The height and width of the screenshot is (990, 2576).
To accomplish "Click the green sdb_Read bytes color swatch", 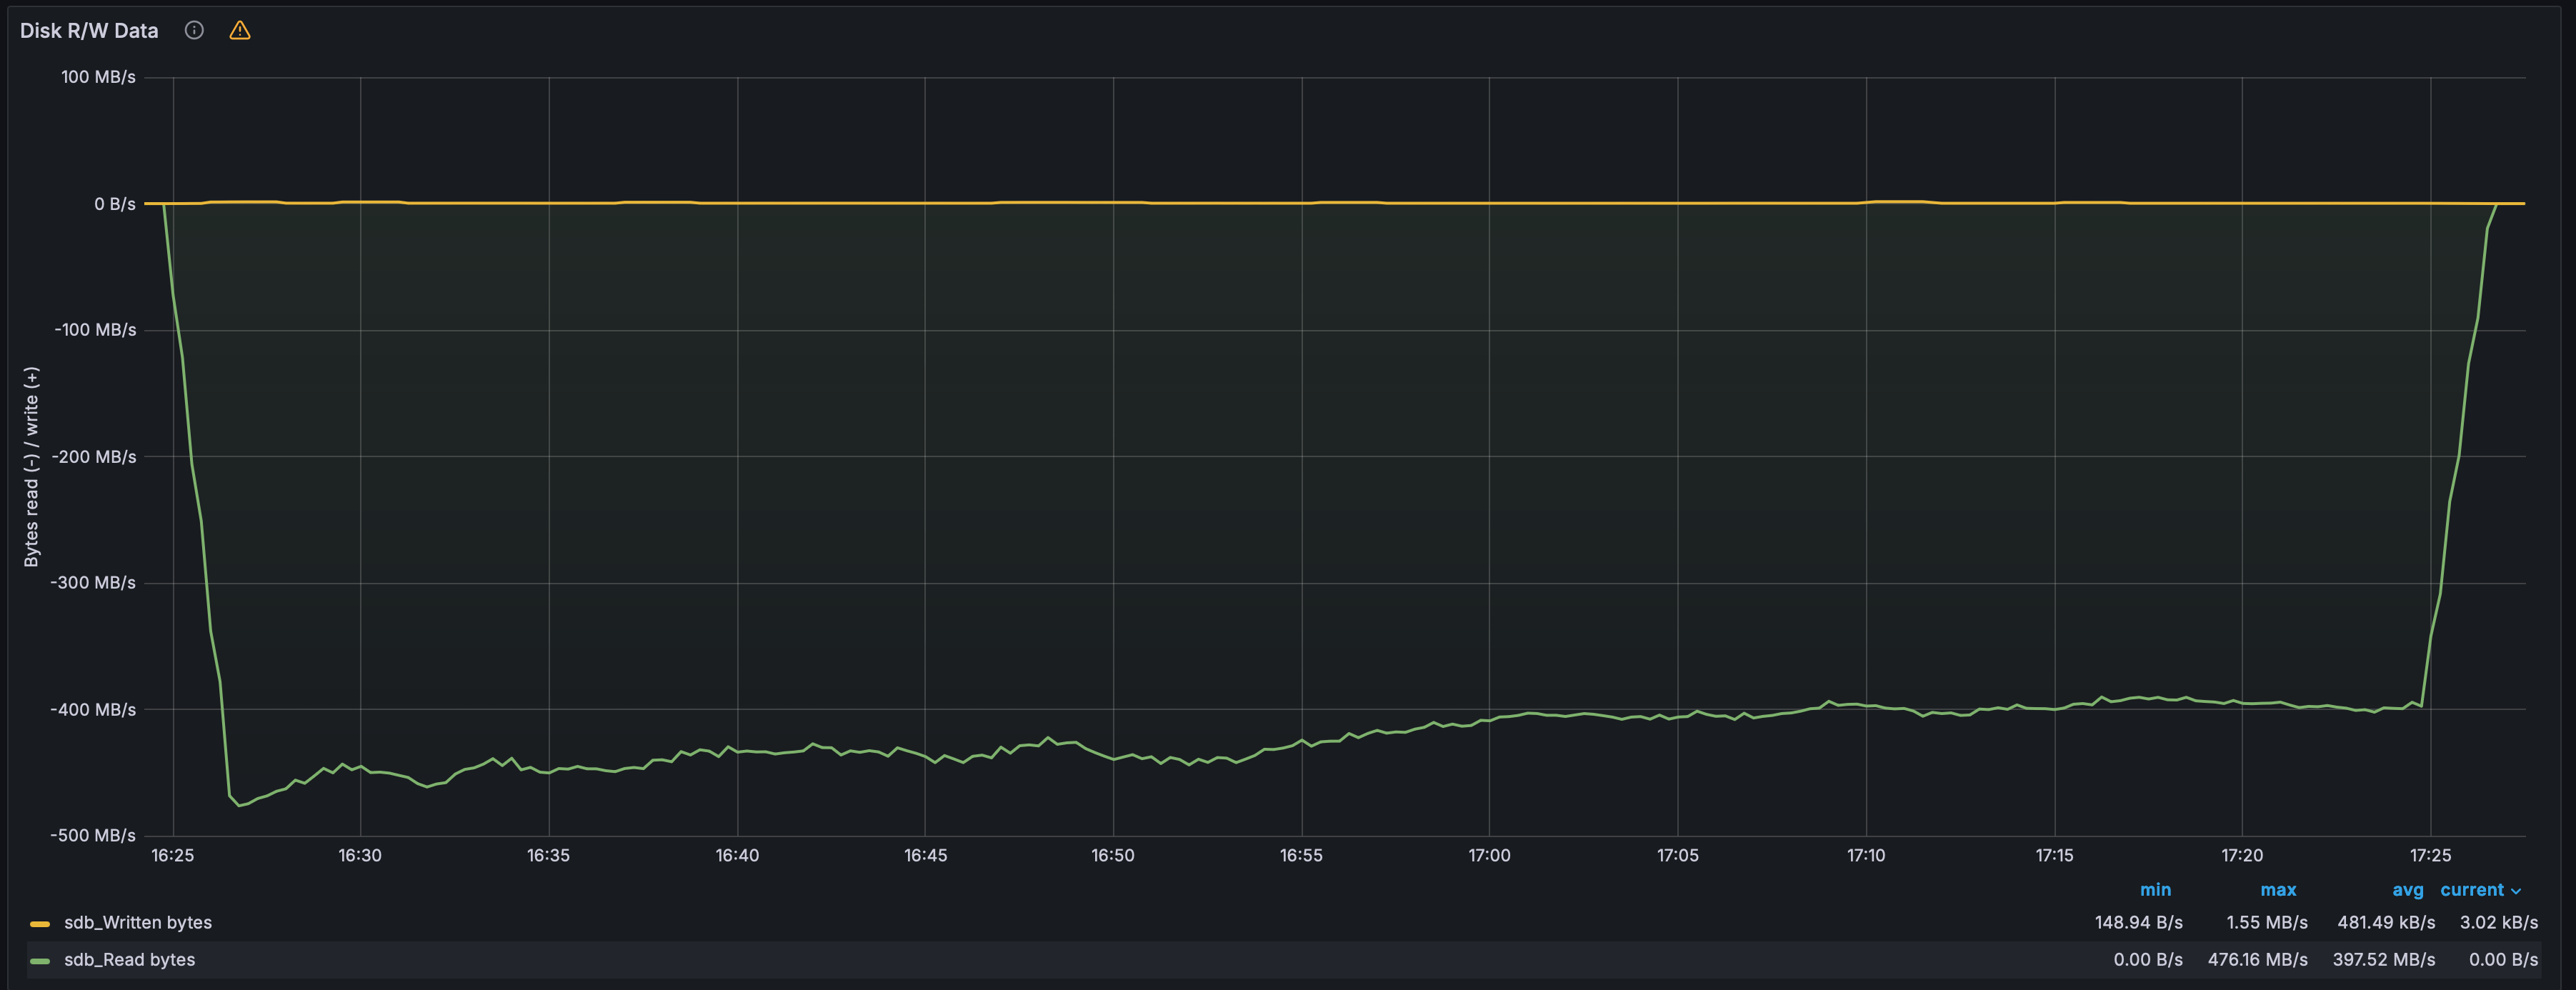I will tap(40, 960).
